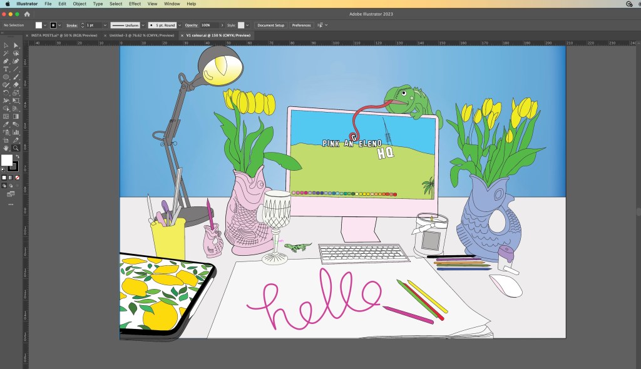Select the Gradient tool
The image size is (641, 369).
(16, 116)
